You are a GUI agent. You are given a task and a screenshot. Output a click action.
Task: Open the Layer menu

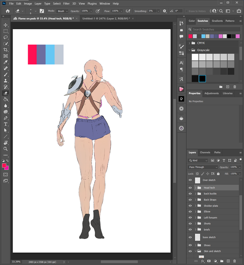pyautogui.click(x=38, y=4)
